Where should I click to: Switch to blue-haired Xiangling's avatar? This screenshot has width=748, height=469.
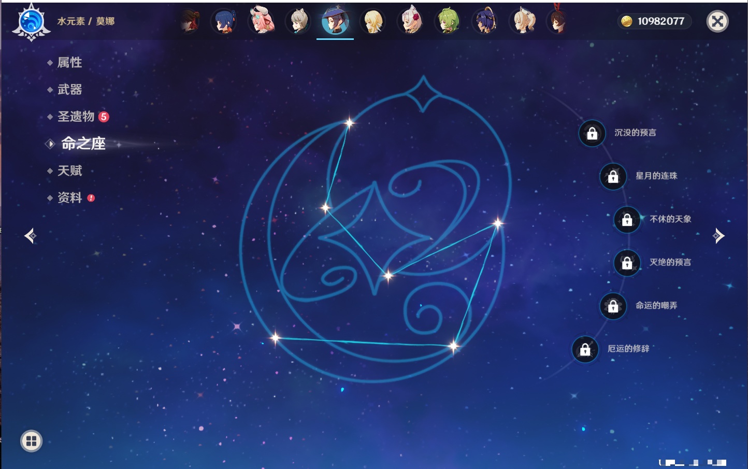pos(224,21)
